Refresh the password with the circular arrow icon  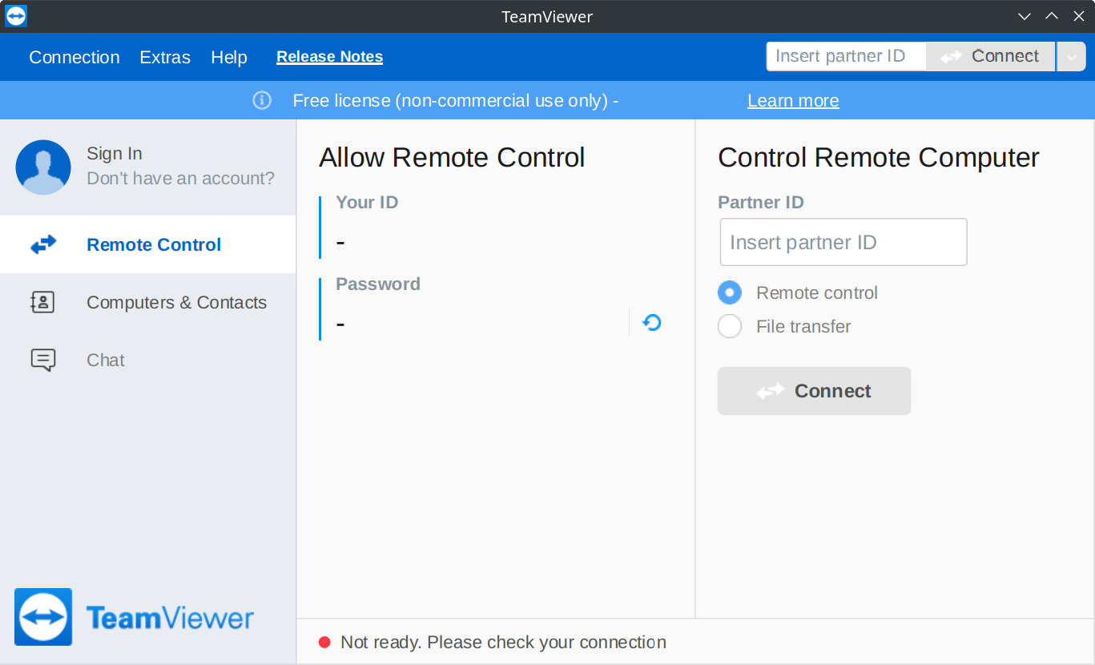pos(652,322)
